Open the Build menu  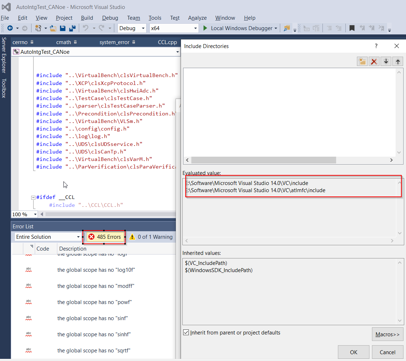tap(87, 18)
